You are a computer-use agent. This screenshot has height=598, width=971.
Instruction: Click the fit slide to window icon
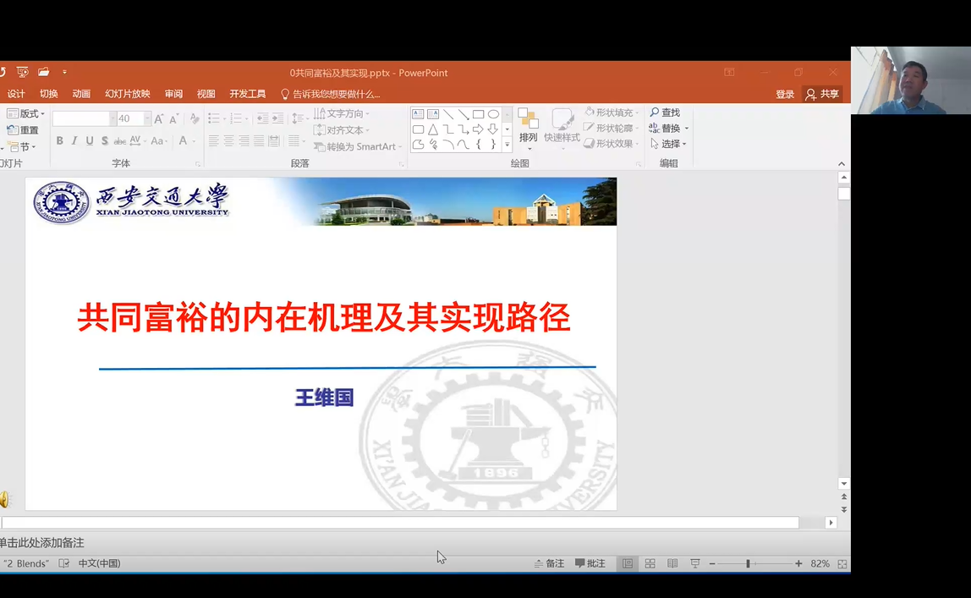pyautogui.click(x=842, y=563)
